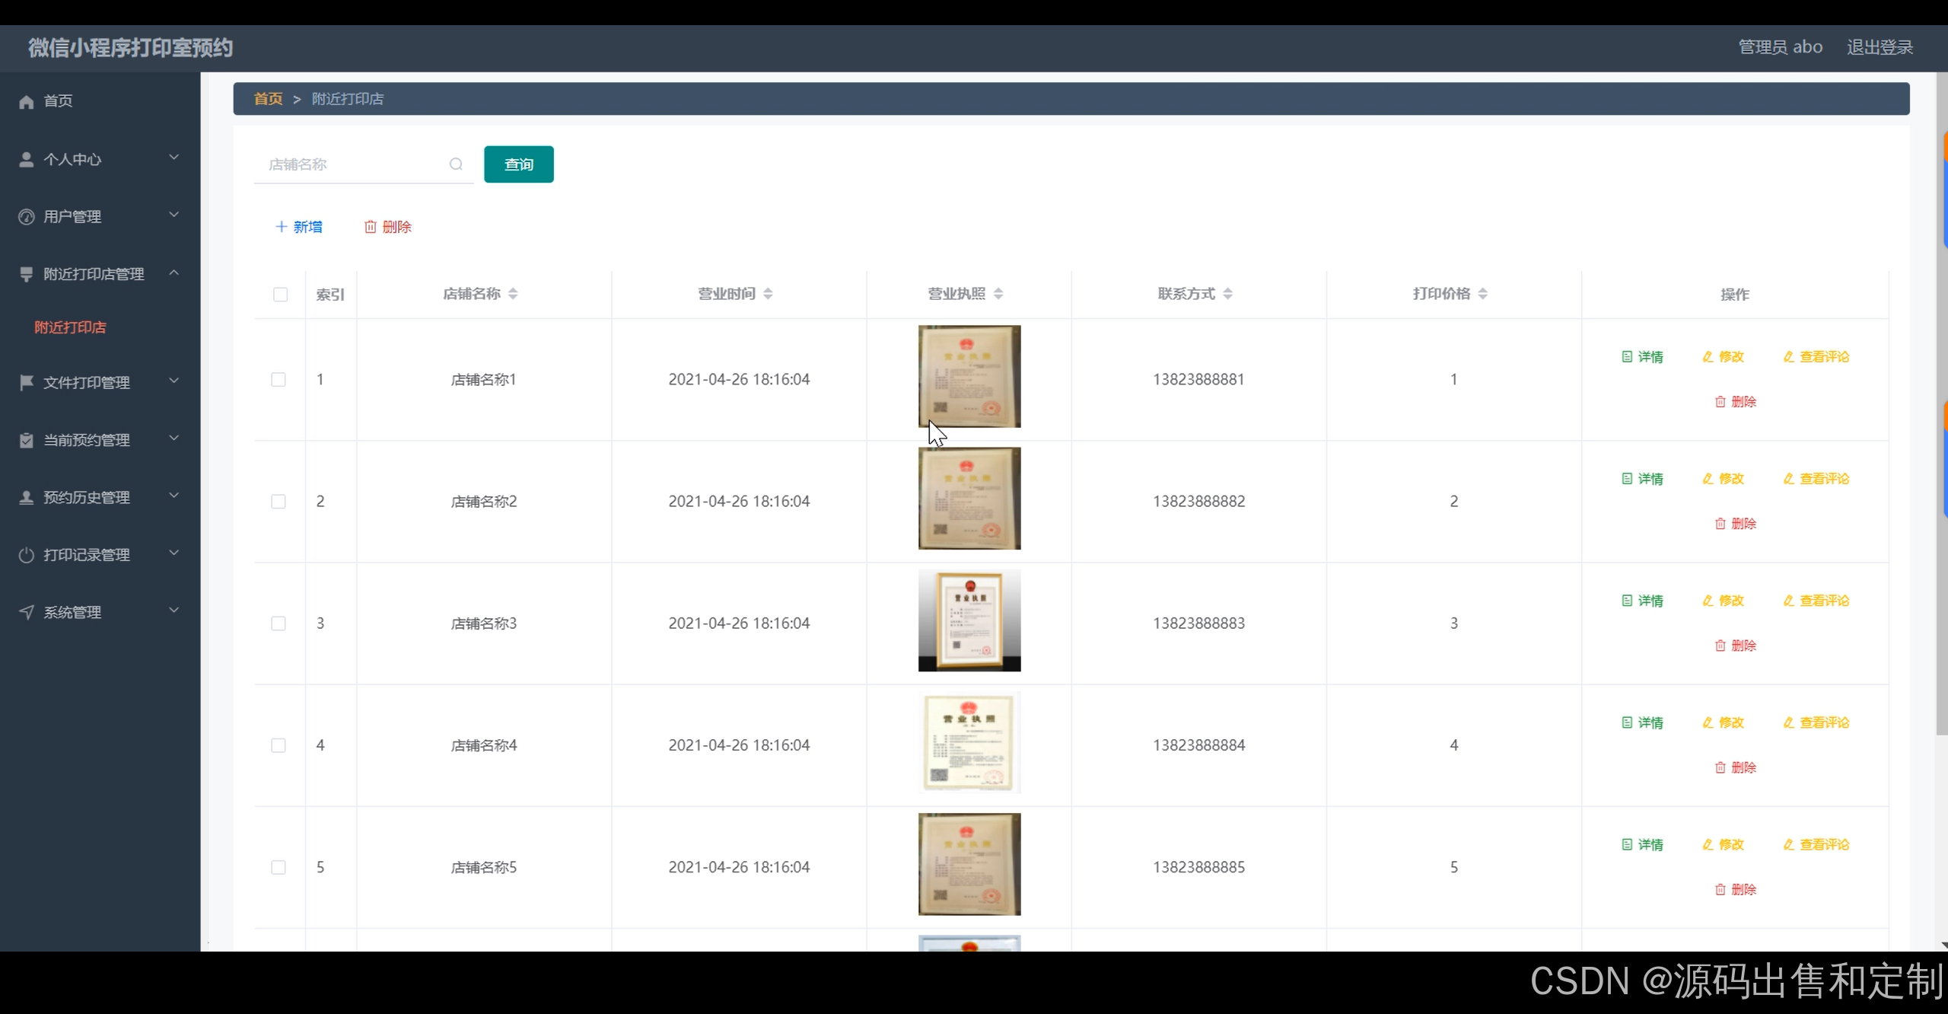Check the checkbox for row 2
Image resolution: width=1948 pixels, height=1014 pixels.
pos(279,502)
